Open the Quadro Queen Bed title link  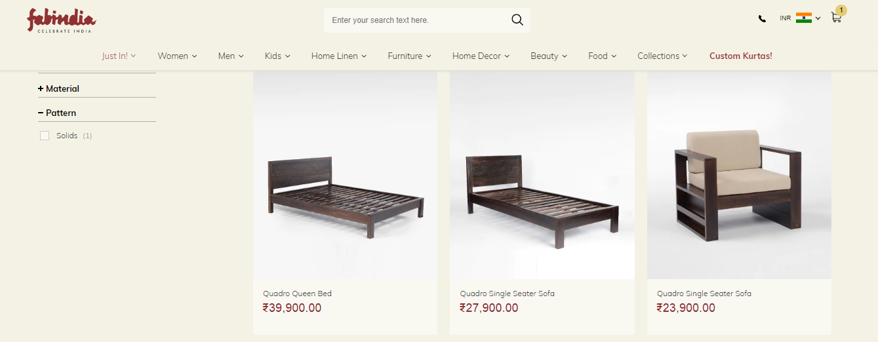click(x=297, y=294)
